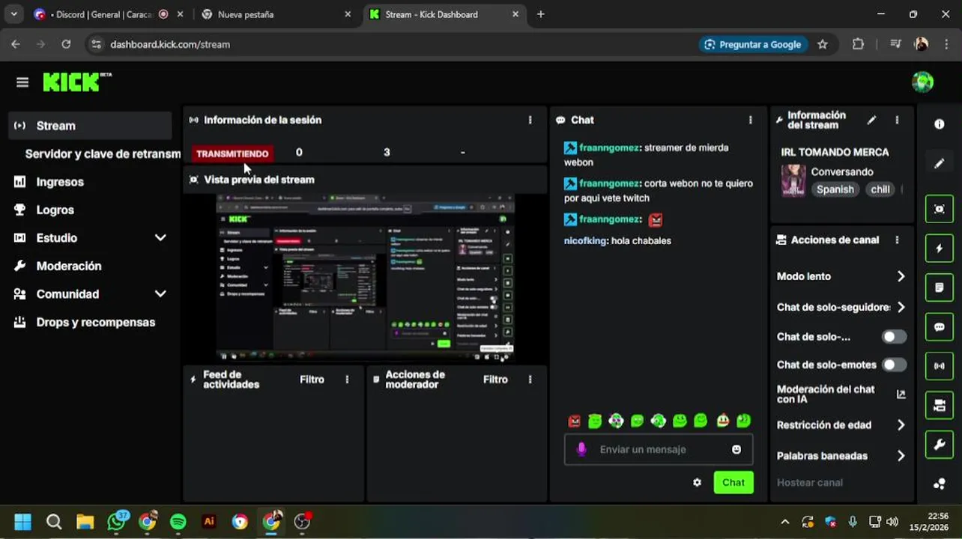Open Chrome extensions puzzle icon
Image resolution: width=962 pixels, height=539 pixels.
pyautogui.click(x=859, y=44)
